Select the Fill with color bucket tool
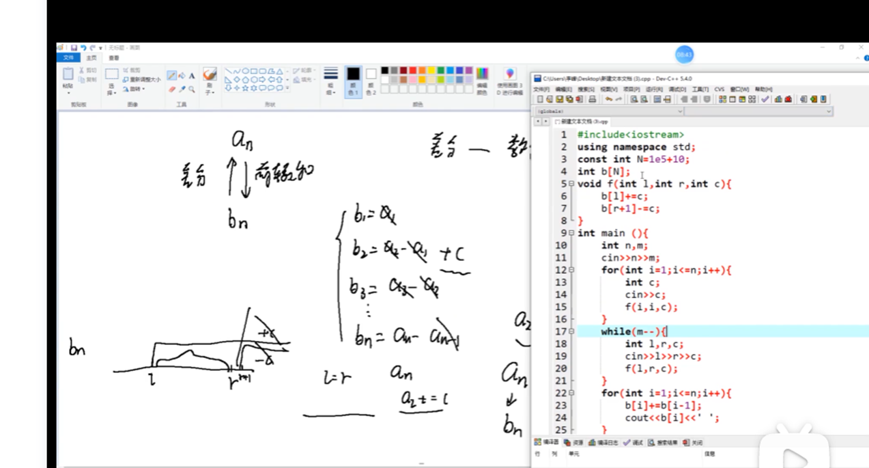 tap(182, 75)
